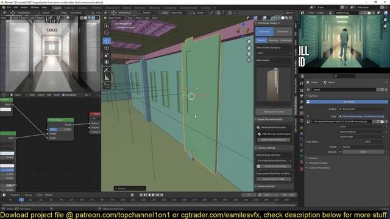This screenshot has height=219, width=390.
Task: Unlink the World datablock X icon
Action: click(x=386, y=89)
